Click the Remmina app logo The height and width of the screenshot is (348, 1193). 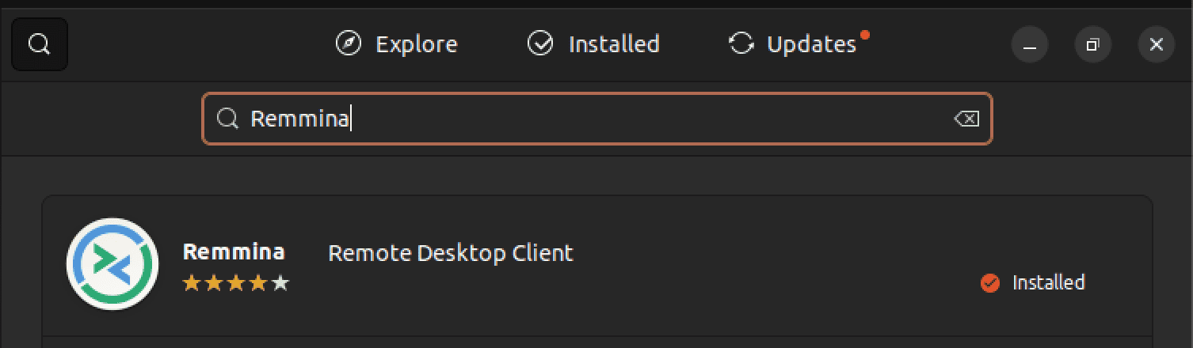click(112, 263)
